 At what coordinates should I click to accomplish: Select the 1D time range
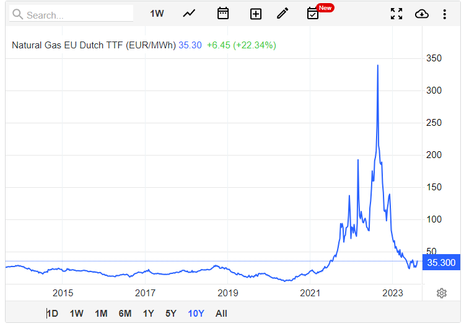(x=53, y=313)
